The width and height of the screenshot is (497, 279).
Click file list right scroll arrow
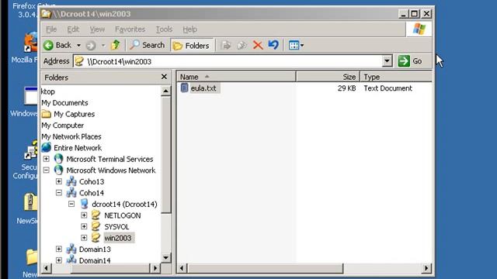[x=426, y=269]
